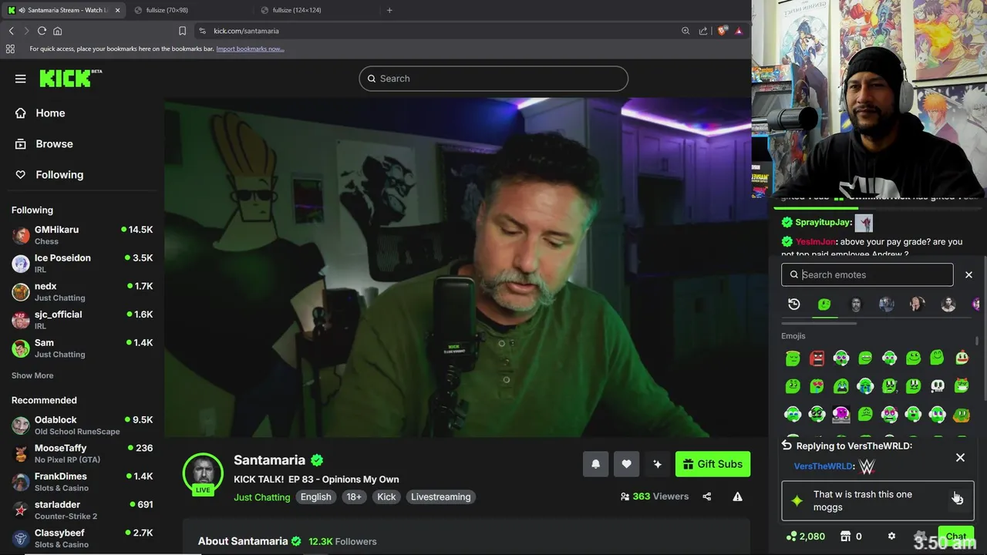This screenshot has width=987, height=555.
Task: Open the chat shop icon
Action: [845, 536]
